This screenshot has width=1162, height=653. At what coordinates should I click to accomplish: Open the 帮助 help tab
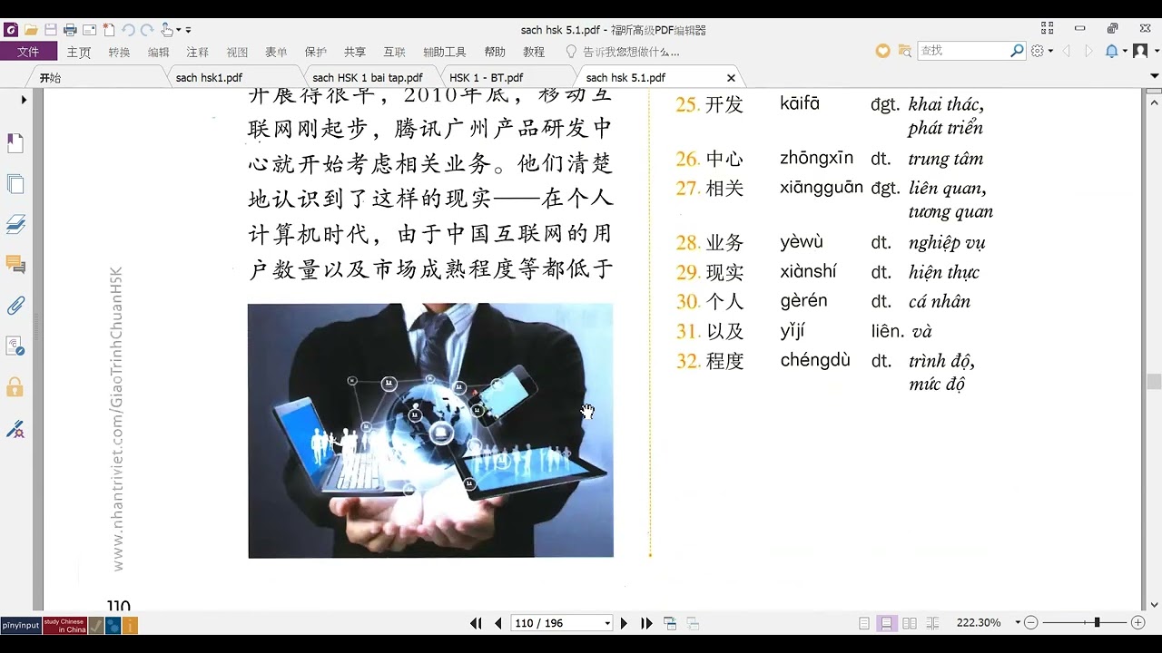click(495, 52)
